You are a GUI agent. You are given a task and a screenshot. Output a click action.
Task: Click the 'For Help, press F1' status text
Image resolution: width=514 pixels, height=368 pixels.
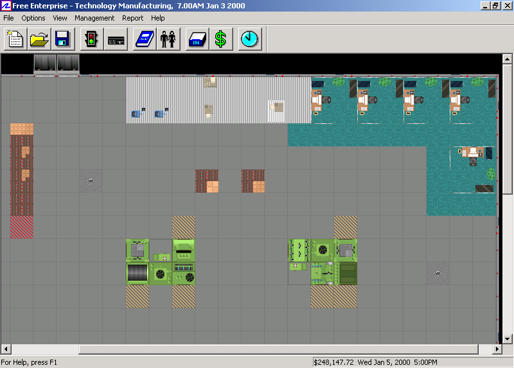tap(29, 362)
